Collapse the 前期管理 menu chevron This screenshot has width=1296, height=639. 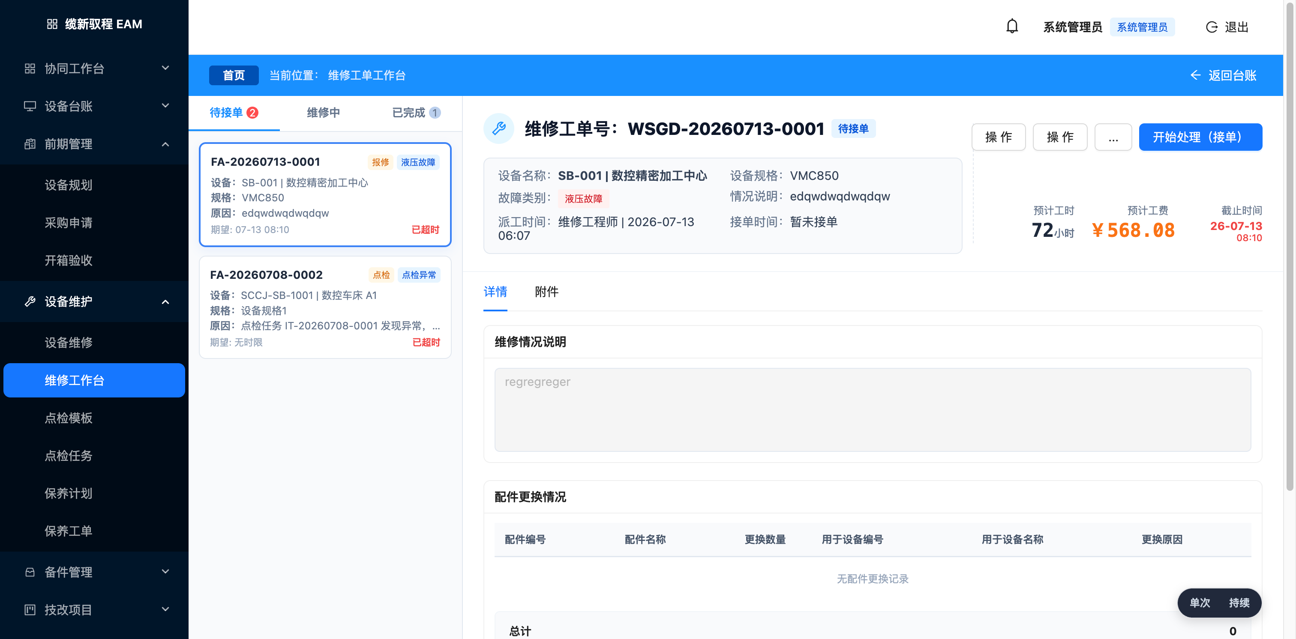[165, 144]
